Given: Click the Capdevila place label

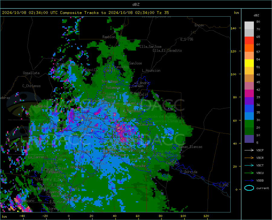Looking at the screenshot, I should pos(89,70).
